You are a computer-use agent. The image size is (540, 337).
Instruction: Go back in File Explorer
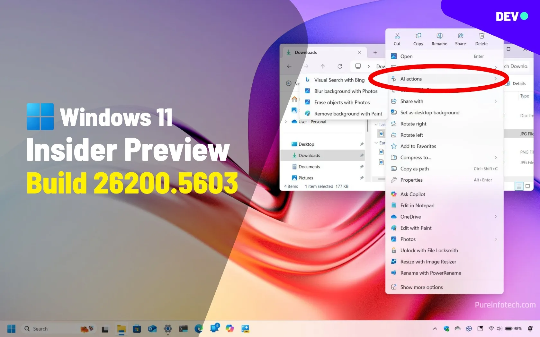[x=289, y=66]
